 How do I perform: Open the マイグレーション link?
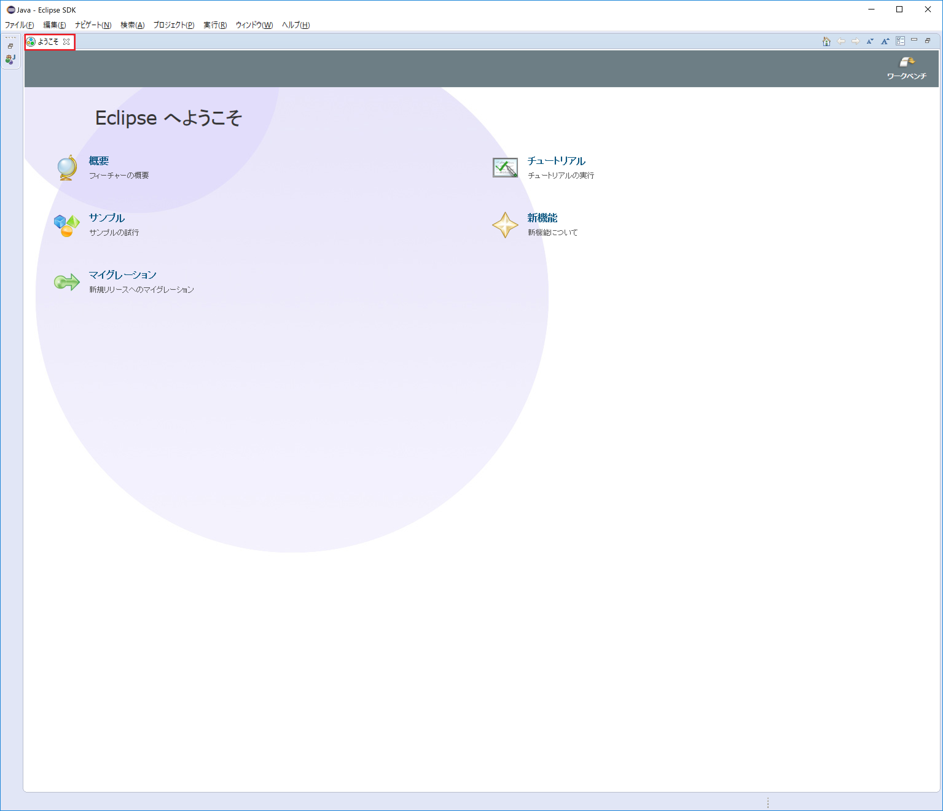click(x=123, y=275)
